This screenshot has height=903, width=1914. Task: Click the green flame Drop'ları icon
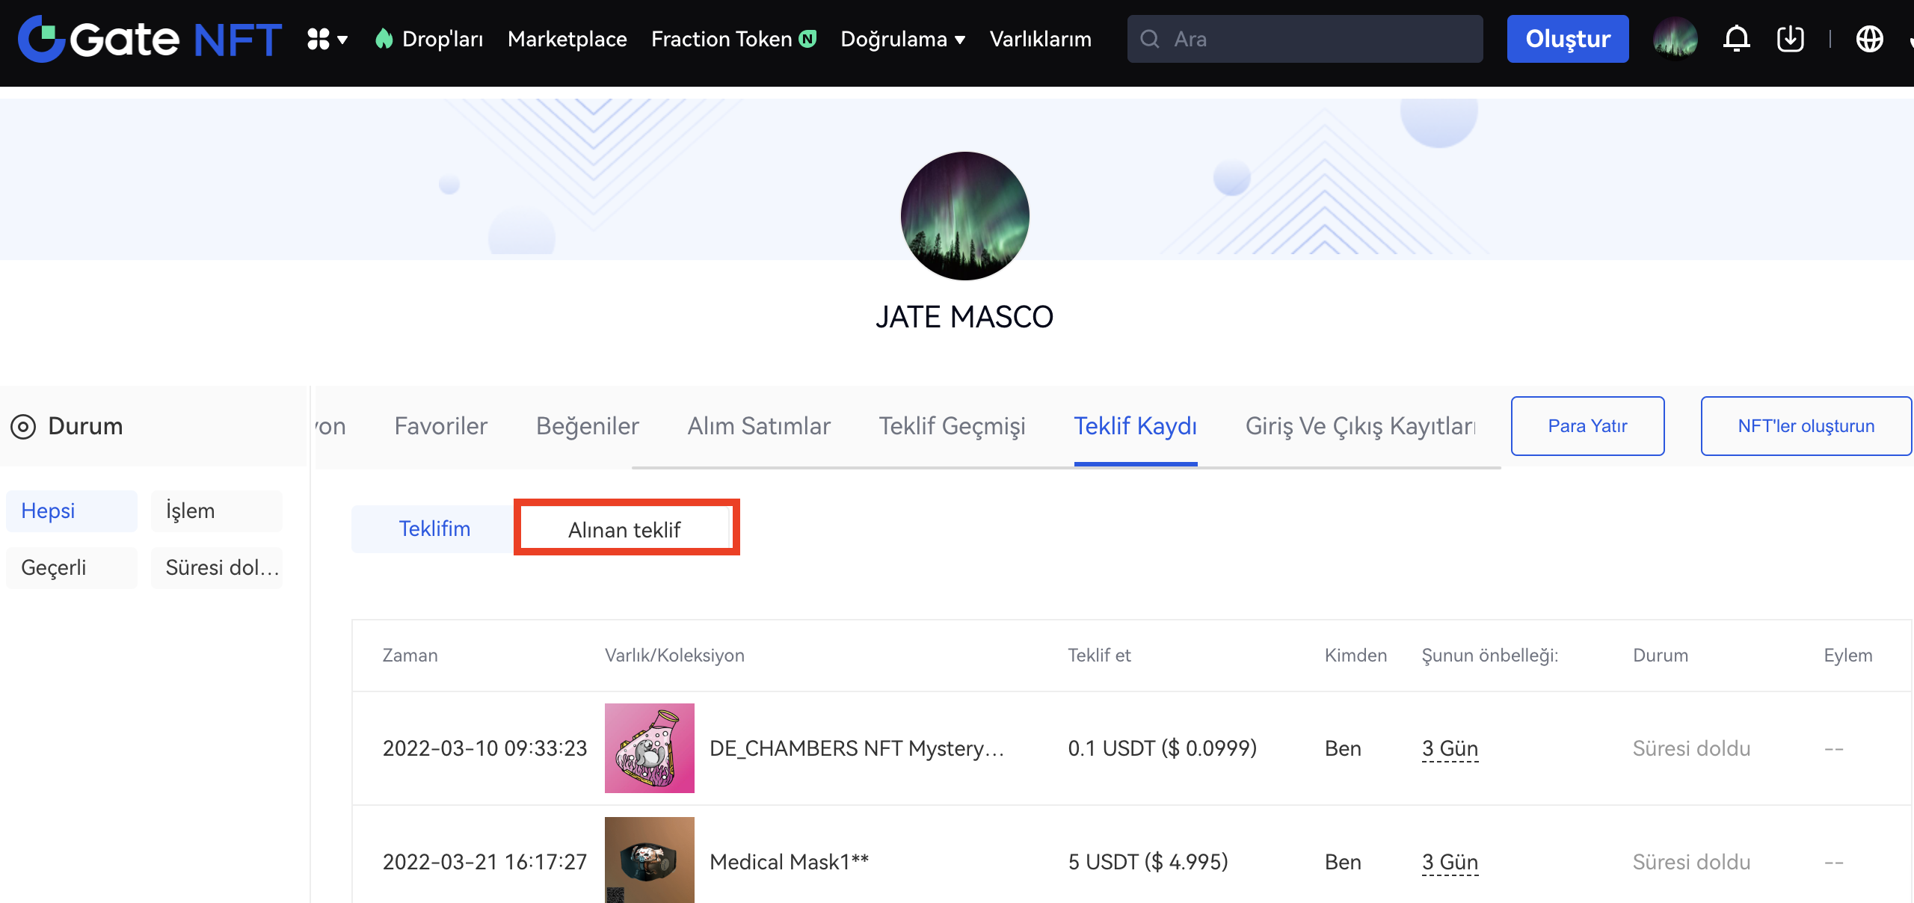pyautogui.click(x=384, y=39)
